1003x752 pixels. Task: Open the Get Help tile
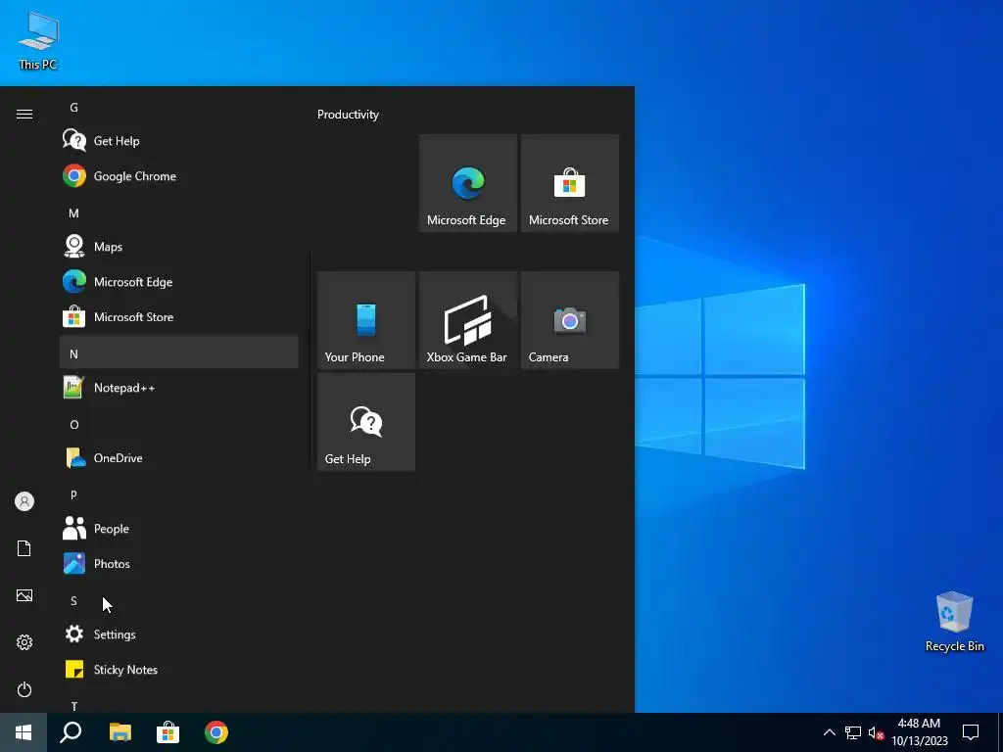366,422
